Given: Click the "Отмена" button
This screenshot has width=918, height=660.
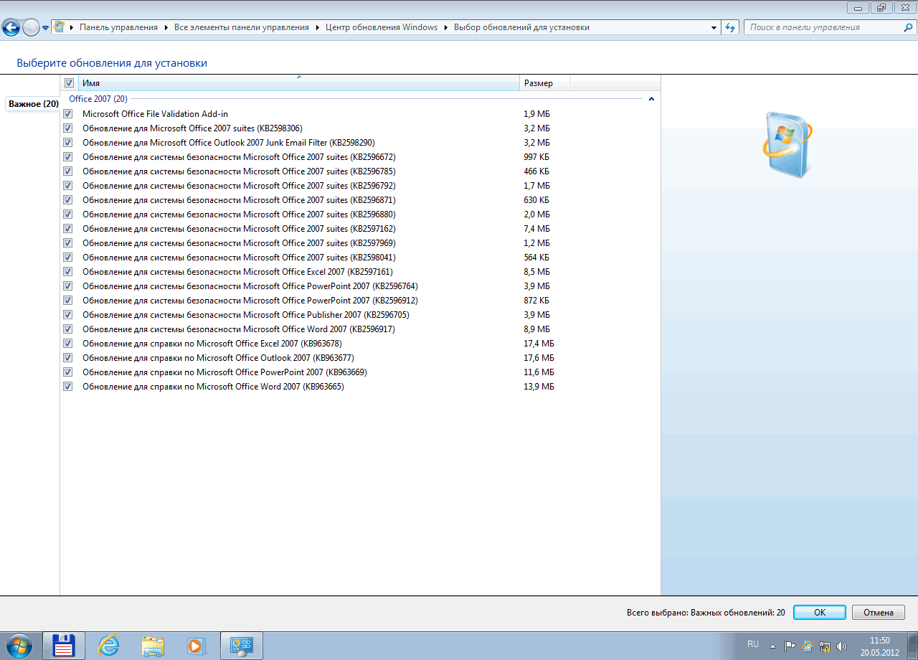Looking at the screenshot, I should point(879,613).
